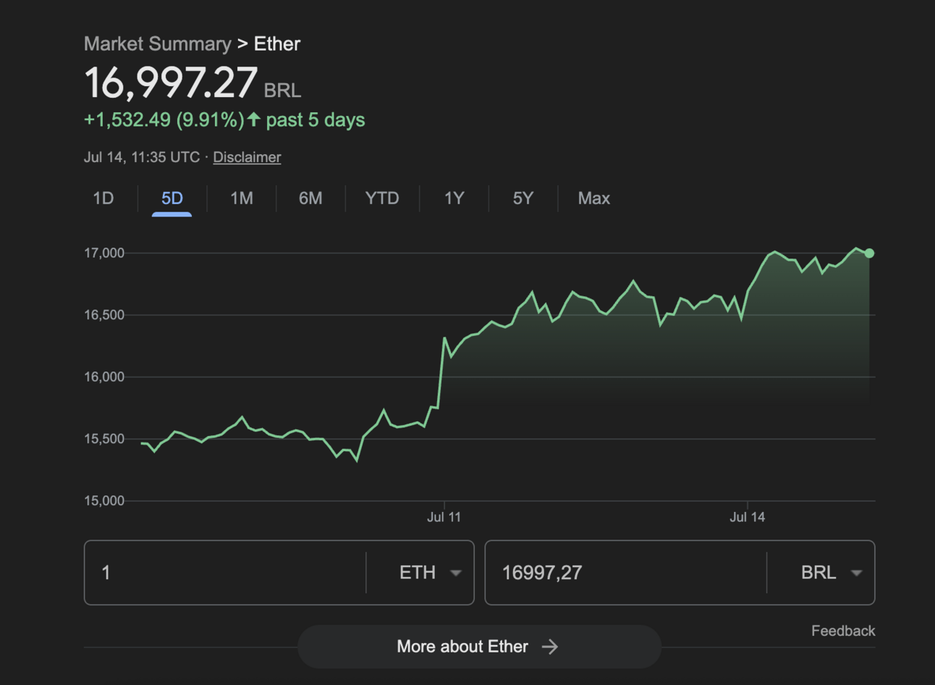935x685 pixels.
Task: Click the Jul 14 axis label
Action: point(747,517)
